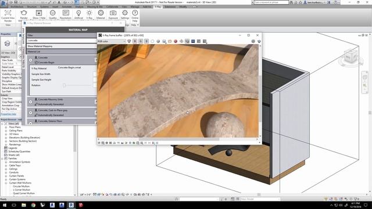Click the Artificial lights bulb icon
Image resolution: width=372 pixels, height=209 pixels.
78,13
